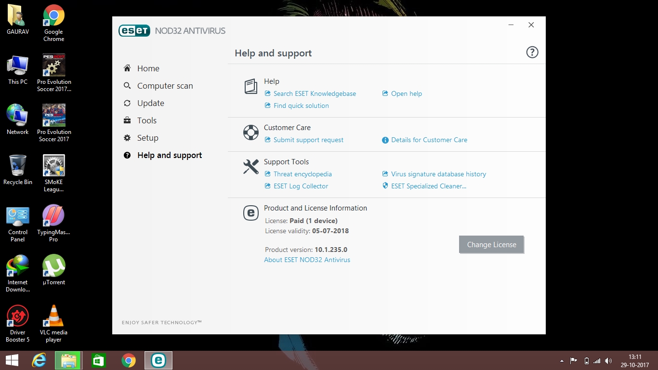Select the µTorrent desktop icon

click(54, 270)
